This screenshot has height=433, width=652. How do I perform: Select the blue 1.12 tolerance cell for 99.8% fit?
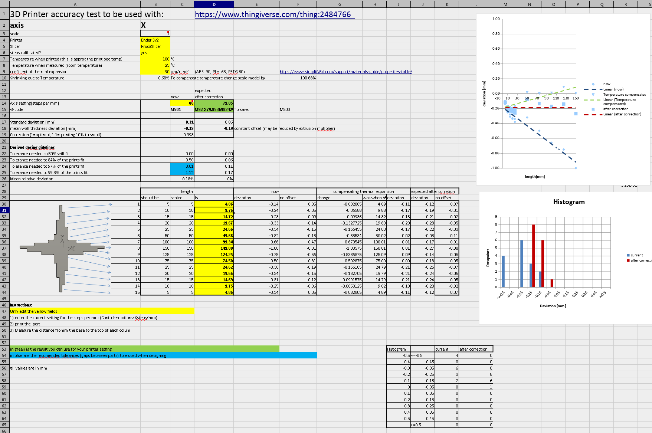tap(182, 172)
